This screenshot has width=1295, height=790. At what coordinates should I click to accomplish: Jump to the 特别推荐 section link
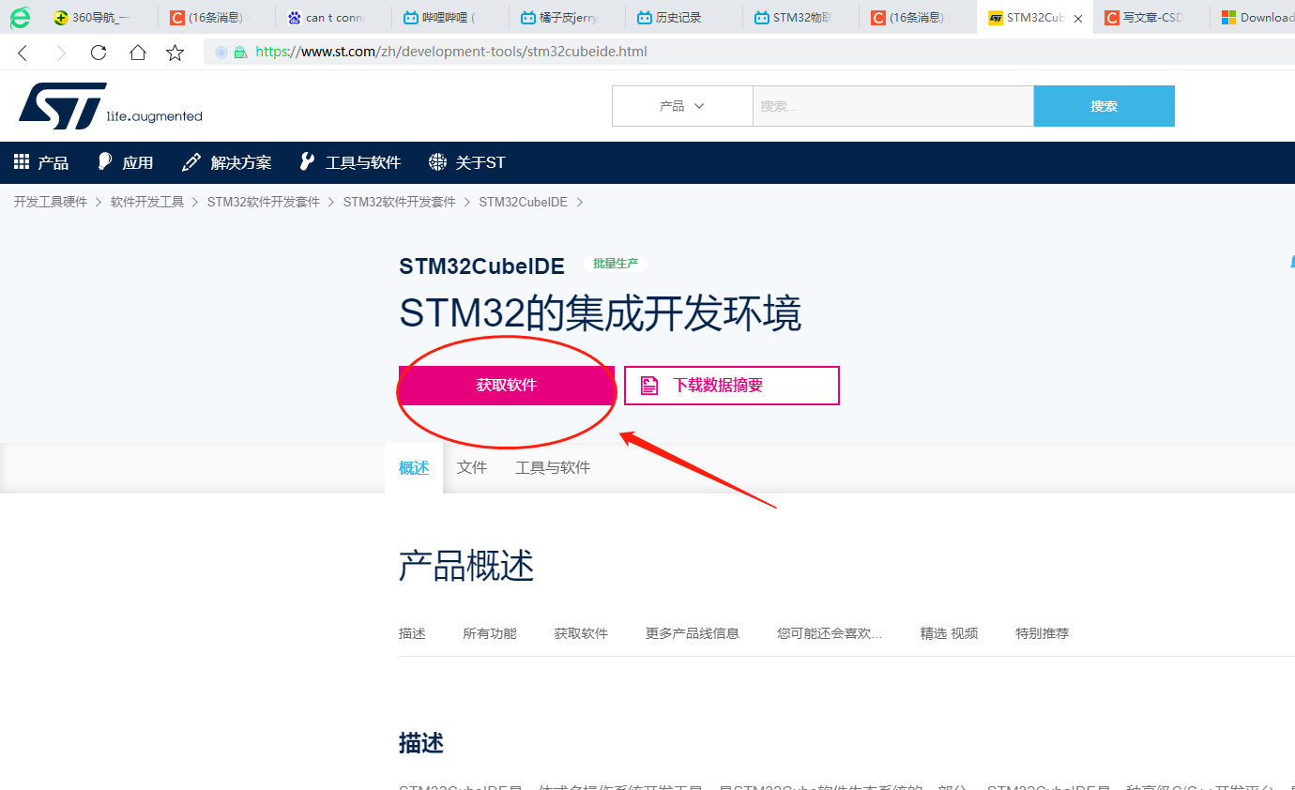(1043, 633)
